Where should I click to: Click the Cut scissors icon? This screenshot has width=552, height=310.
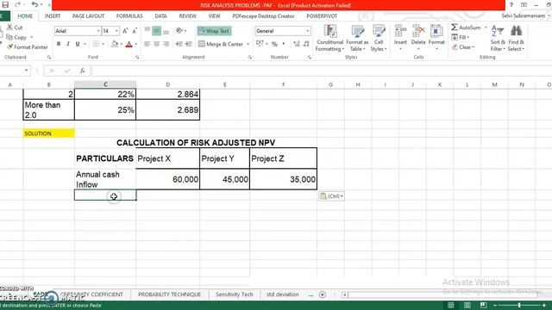click(9, 27)
